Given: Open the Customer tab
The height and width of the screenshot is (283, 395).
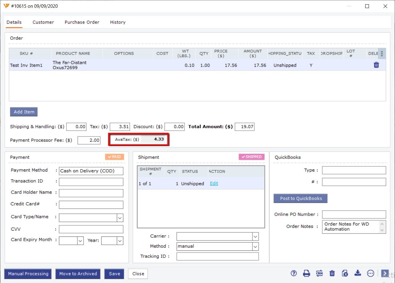Looking at the screenshot, I should [x=43, y=22].
